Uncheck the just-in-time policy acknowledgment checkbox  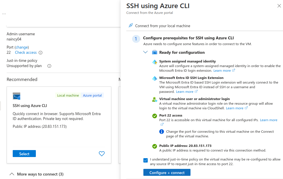tap(145, 160)
